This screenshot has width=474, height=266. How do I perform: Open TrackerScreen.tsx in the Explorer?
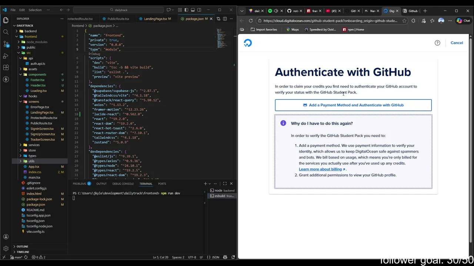(43, 140)
